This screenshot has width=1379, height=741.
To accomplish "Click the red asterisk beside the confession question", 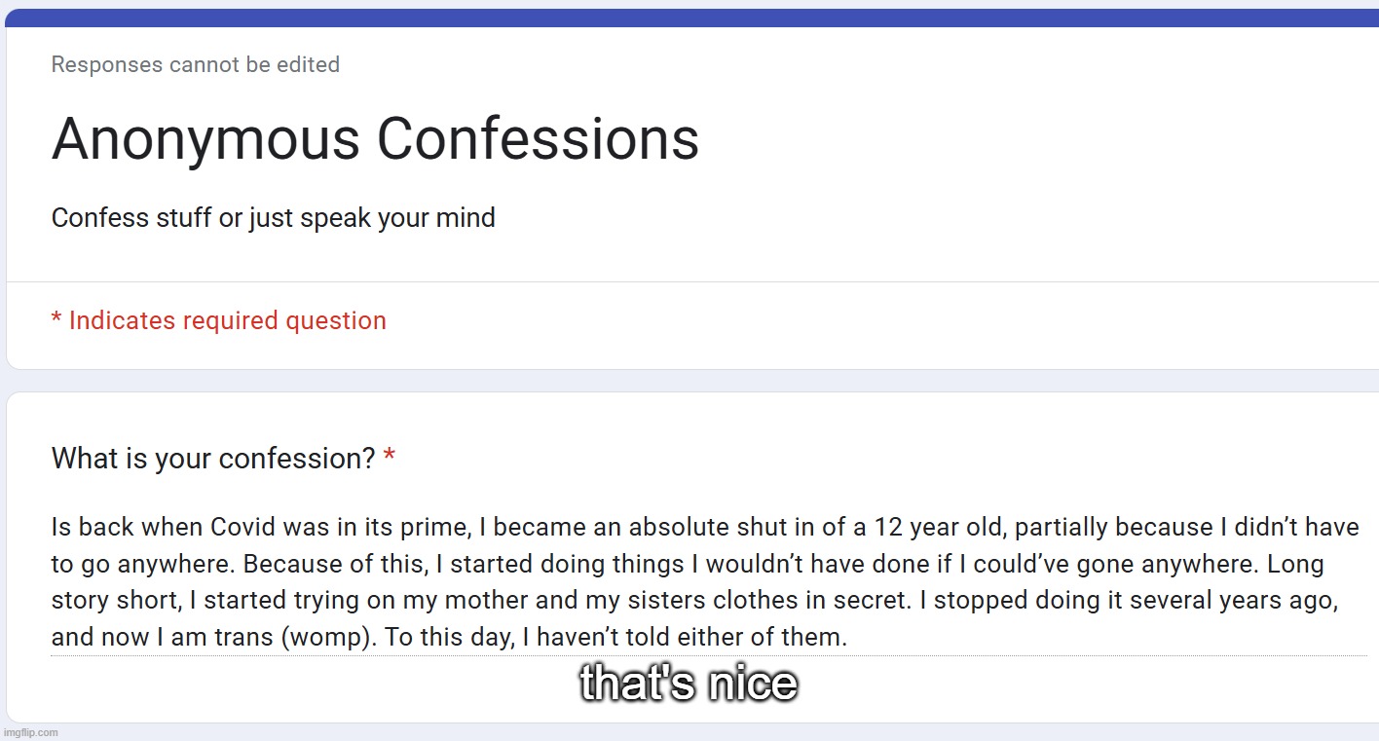I will coord(390,458).
